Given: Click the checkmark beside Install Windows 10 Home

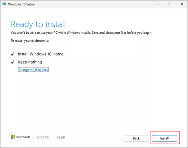Looking at the screenshot, I should tap(13, 54).
